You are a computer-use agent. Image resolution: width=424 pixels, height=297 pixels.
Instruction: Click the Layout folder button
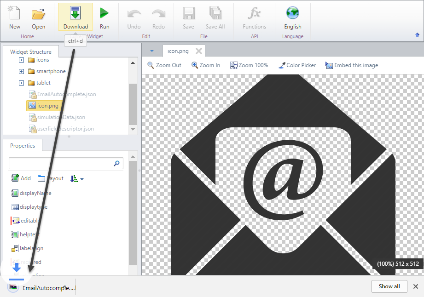point(51,178)
